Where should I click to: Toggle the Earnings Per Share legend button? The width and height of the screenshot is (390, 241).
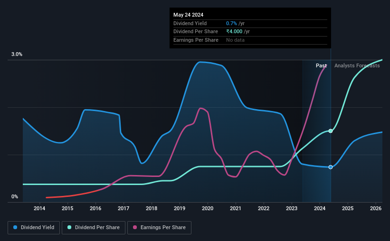coord(159,228)
